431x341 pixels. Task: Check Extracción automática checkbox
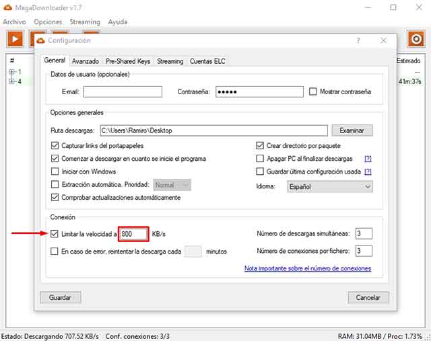(55, 184)
